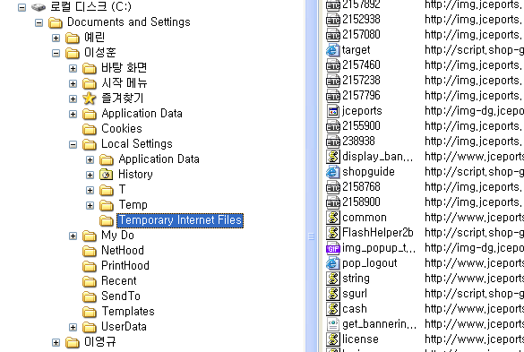Screen dimensions: 524x352
Task: Click the Cookies folder icon
Action: [x=90, y=129]
